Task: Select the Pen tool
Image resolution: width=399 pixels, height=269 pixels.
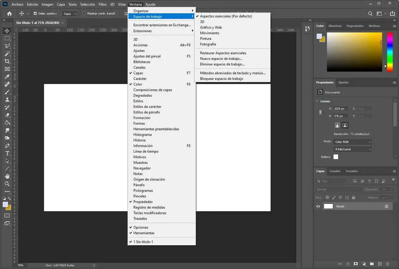Action: tap(7, 146)
